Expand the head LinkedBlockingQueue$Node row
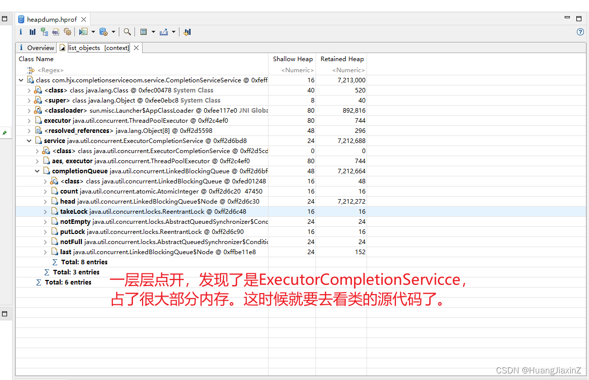This screenshot has height=380, width=589. coord(45,202)
